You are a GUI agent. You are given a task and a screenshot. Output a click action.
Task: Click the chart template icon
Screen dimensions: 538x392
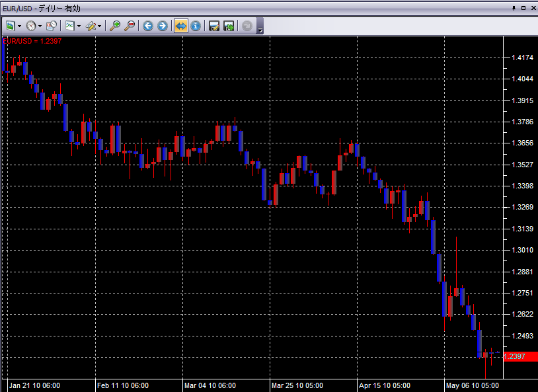pyautogui.click(x=52, y=26)
